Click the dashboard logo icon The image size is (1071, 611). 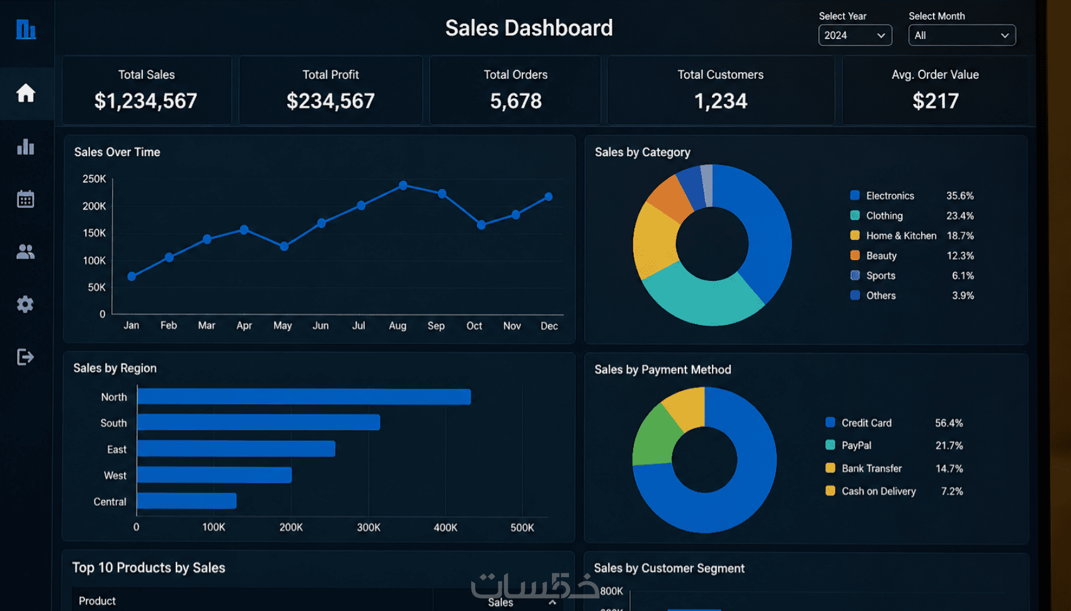pyautogui.click(x=26, y=29)
